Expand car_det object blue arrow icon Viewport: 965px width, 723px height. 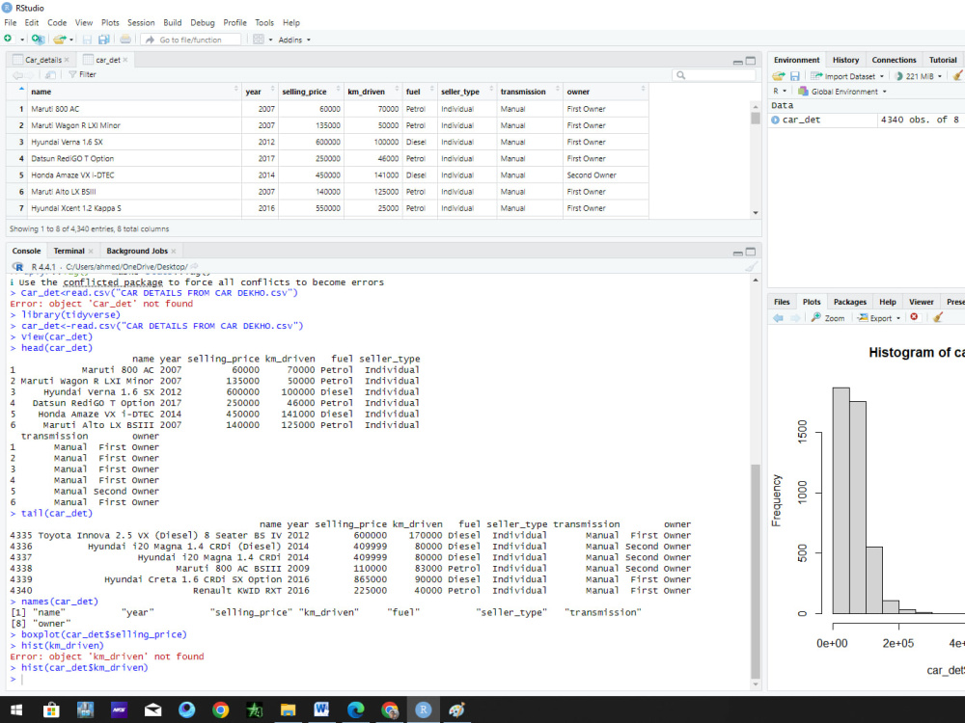pos(776,120)
